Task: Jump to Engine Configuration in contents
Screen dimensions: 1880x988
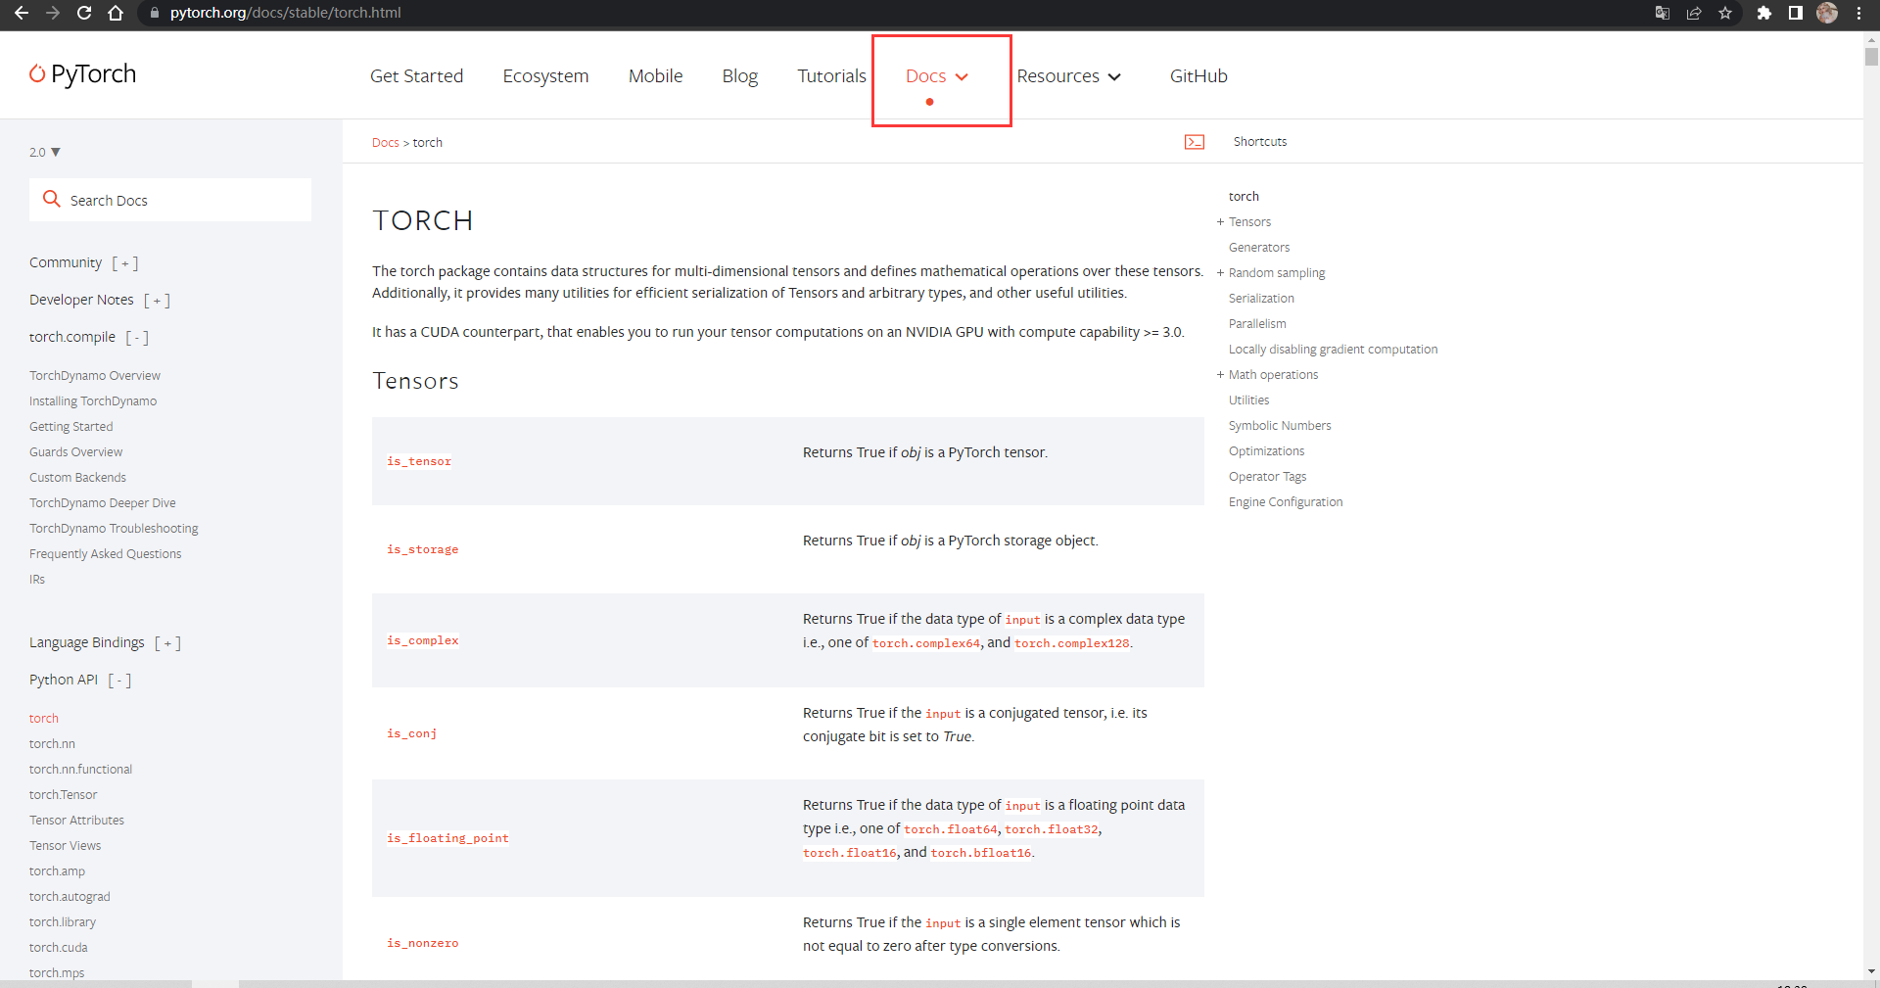Action: pyautogui.click(x=1286, y=502)
